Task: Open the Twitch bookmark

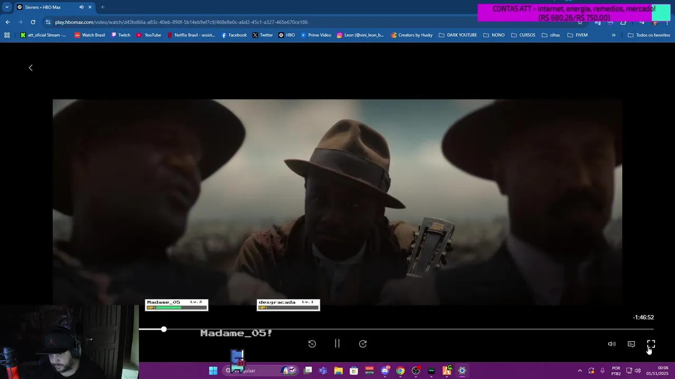Action: 121,35
